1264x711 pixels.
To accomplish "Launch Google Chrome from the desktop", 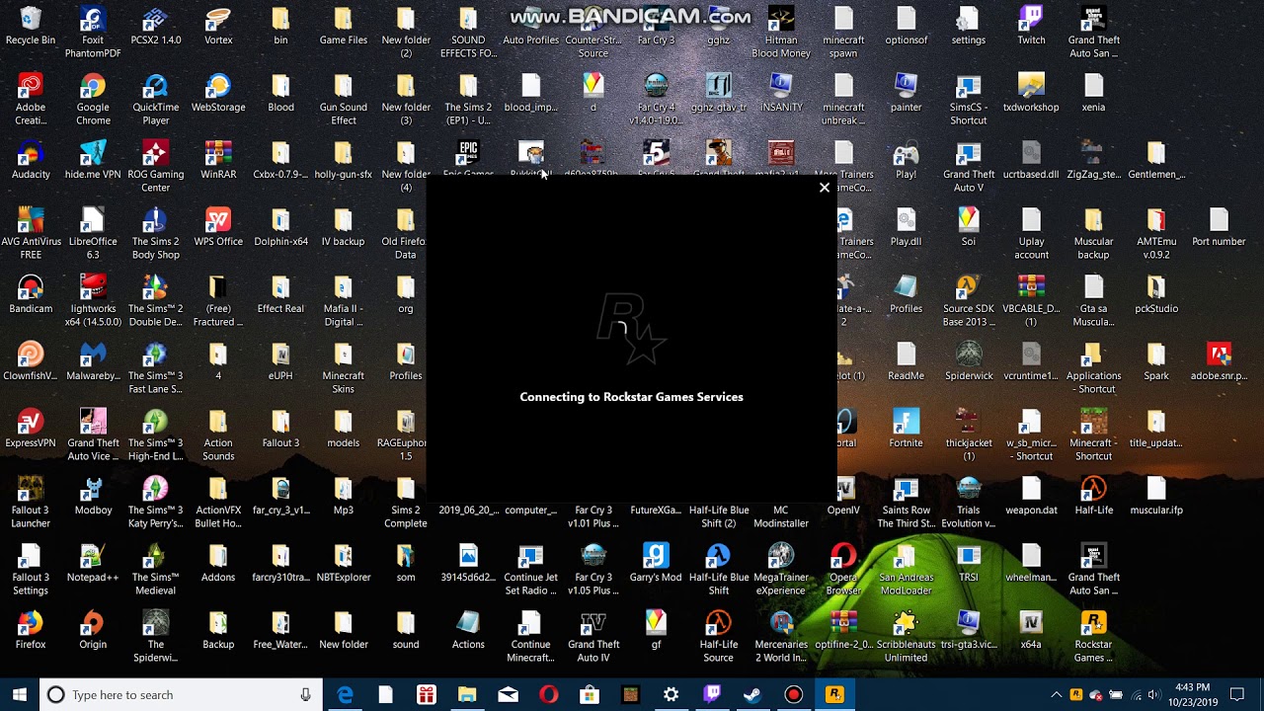I will coord(93,100).
